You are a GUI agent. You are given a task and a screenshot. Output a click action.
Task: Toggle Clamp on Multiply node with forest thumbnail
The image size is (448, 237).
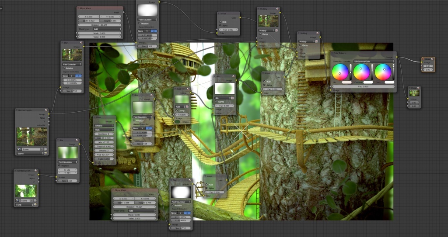pyautogui.click(x=260, y=34)
